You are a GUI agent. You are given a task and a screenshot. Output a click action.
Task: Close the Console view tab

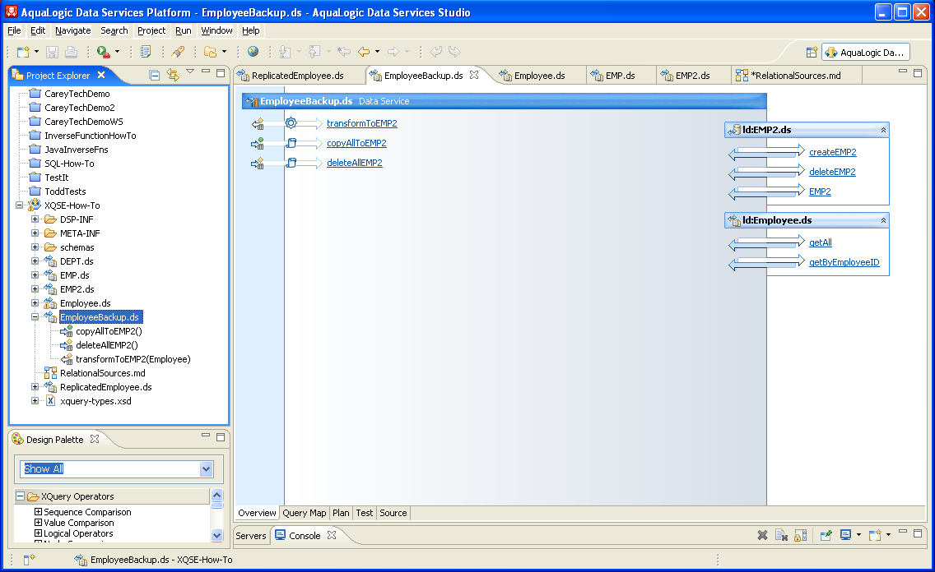tap(332, 535)
